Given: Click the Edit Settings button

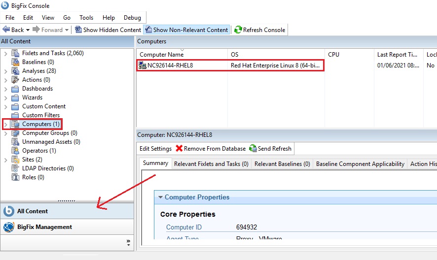Looking at the screenshot, I should coord(155,149).
